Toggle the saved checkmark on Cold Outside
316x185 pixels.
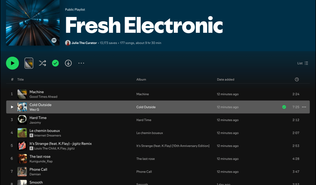(284, 107)
